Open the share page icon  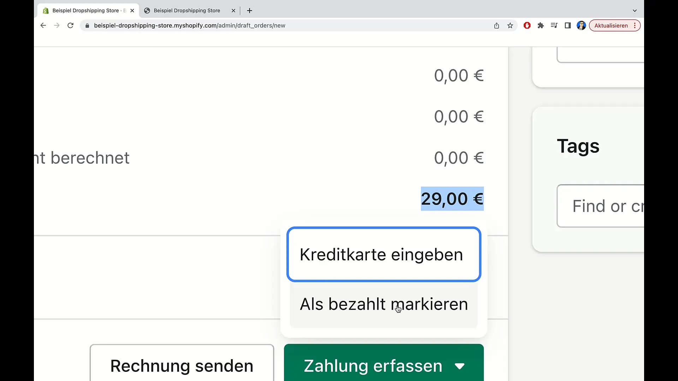pyautogui.click(x=496, y=25)
